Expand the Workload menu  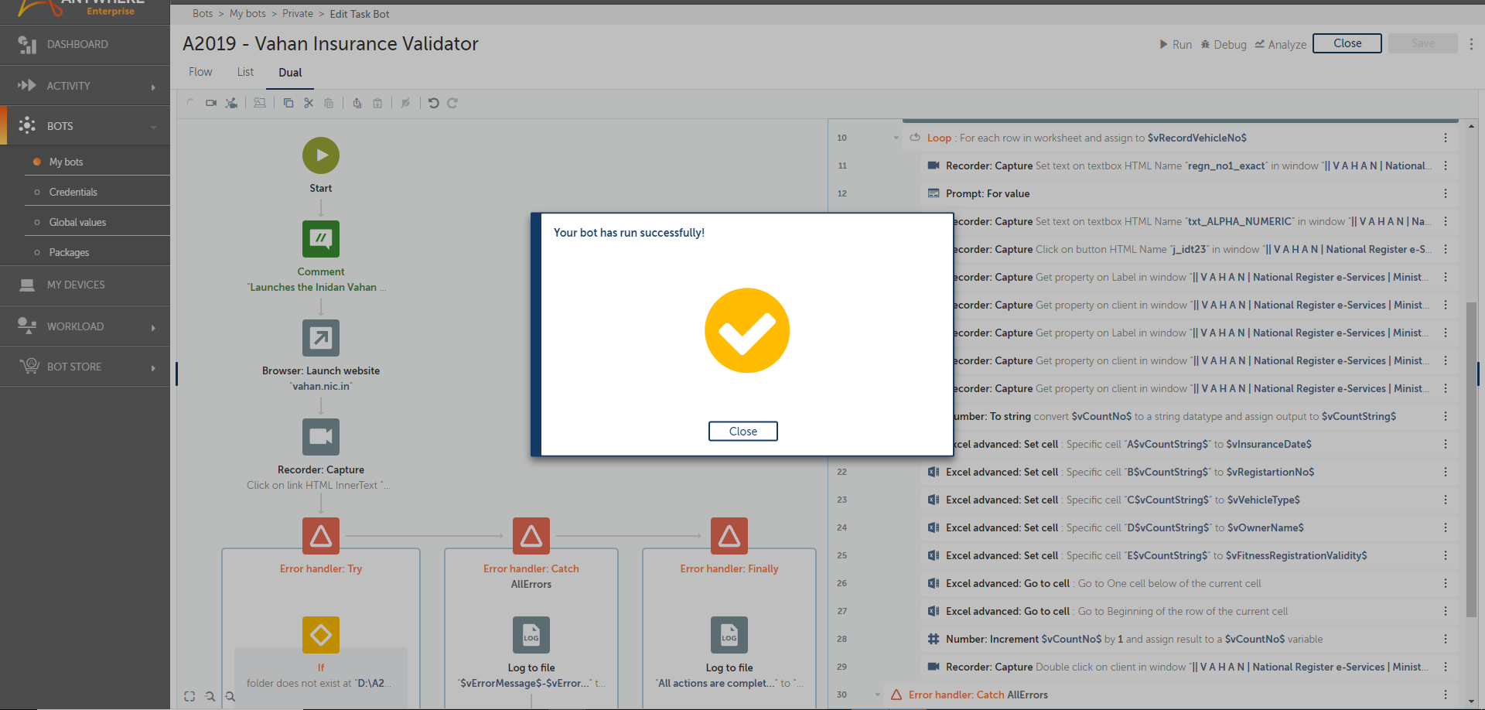(85, 326)
